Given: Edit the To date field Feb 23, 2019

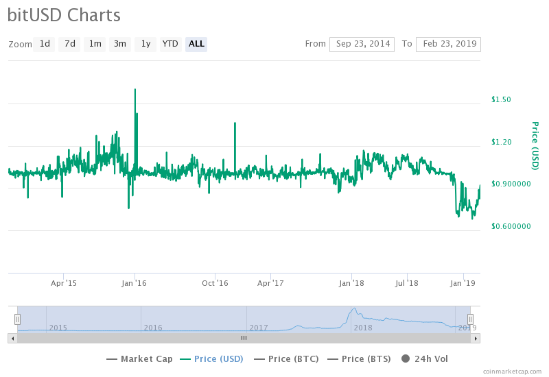Looking at the screenshot, I should [449, 44].
